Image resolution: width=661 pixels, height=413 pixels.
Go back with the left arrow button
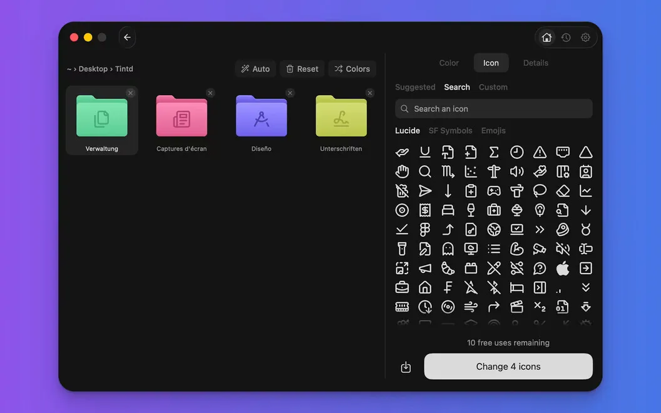coord(127,37)
